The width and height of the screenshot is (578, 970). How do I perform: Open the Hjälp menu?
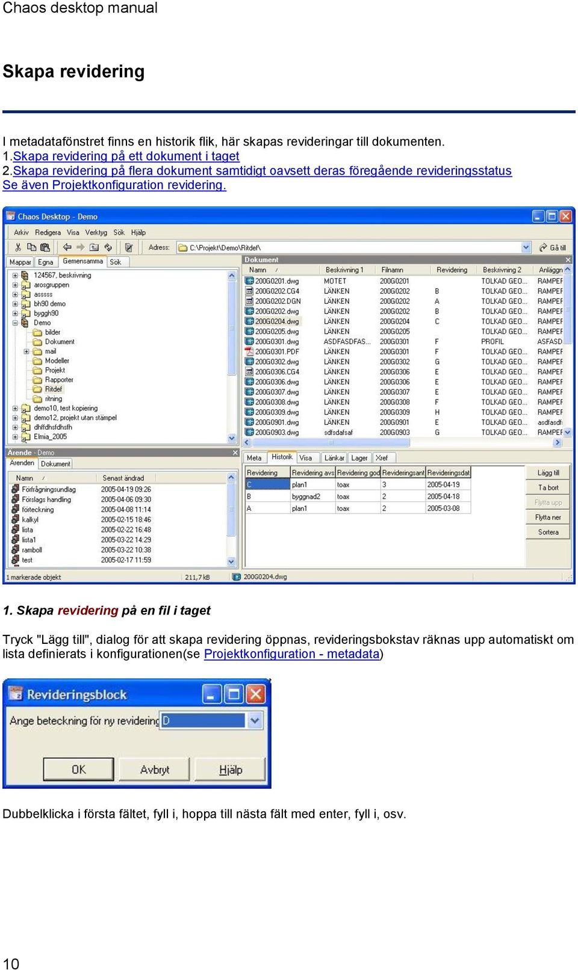coord(138,232)
